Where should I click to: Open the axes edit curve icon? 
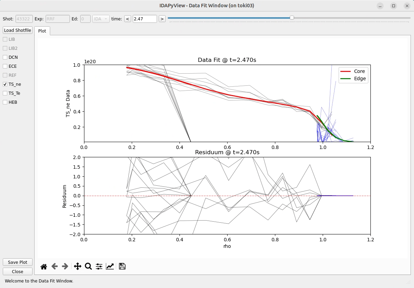click(110, 266)
